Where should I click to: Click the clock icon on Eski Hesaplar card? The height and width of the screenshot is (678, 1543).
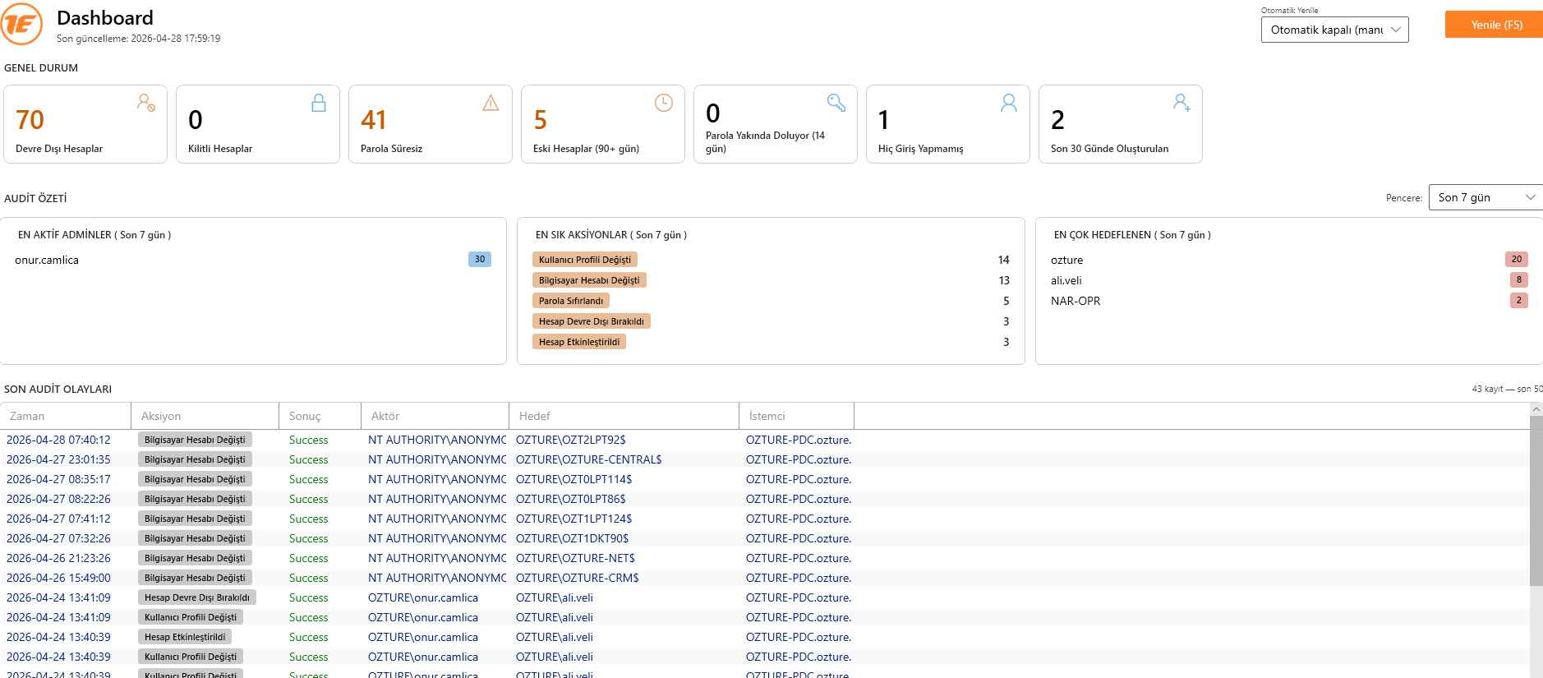[x=664, y=103]
